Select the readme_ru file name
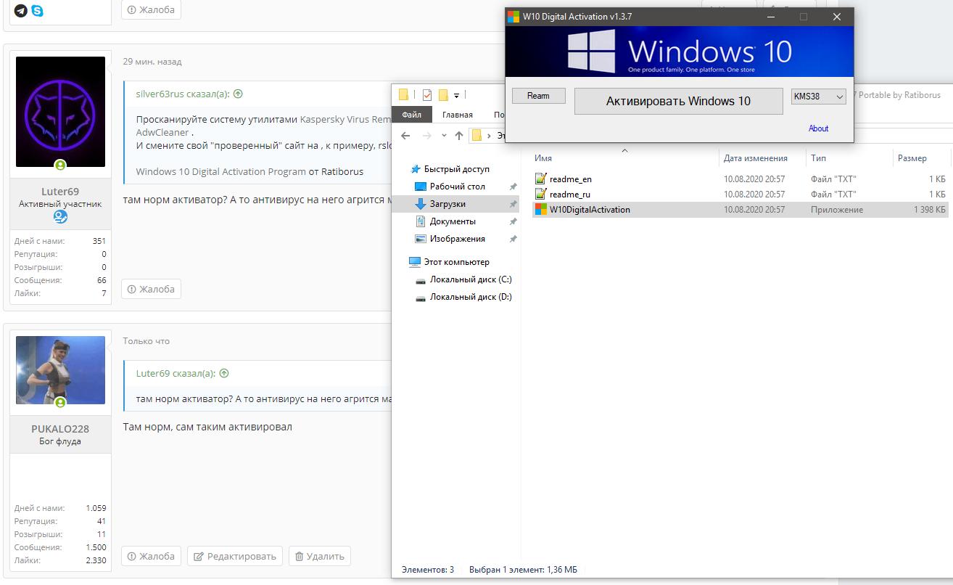This screenshot has height=585, width=953. (571, 195)
